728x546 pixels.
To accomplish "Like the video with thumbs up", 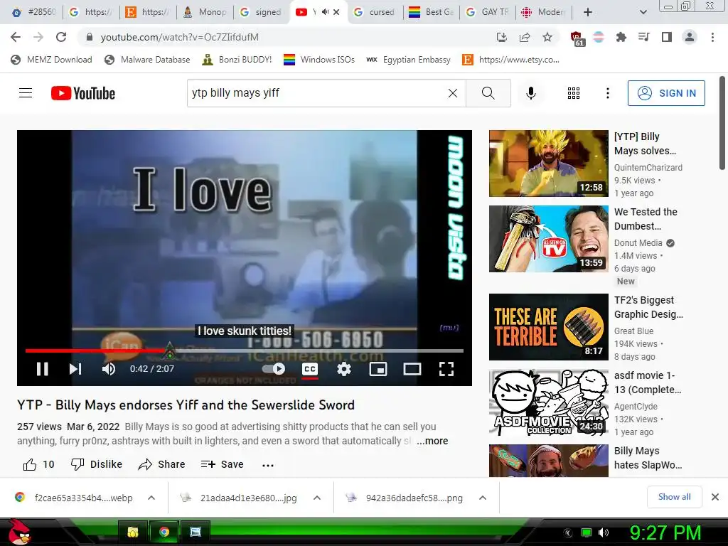I will [38, 464].
